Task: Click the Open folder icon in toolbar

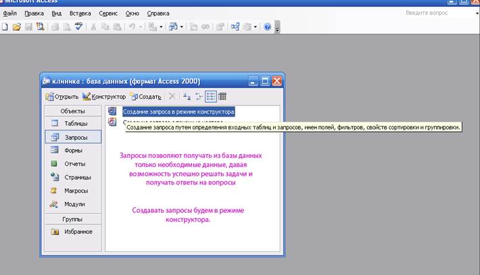Action: [17, 27]
